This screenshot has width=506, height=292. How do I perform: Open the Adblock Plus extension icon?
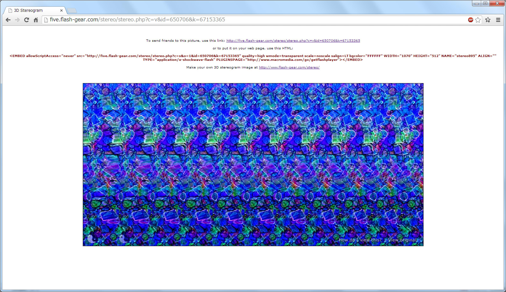[x=470, y=20]
